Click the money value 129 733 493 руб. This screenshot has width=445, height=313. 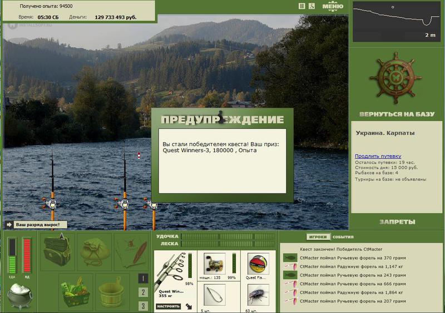(x=116, y=17)
